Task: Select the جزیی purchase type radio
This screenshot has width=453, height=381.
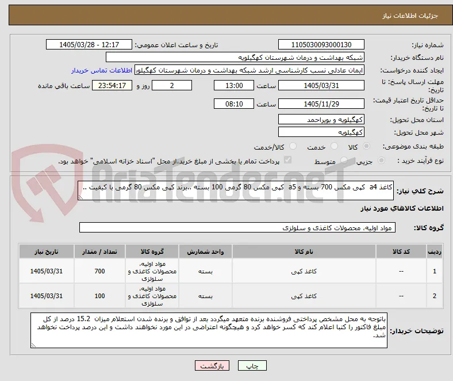Action: [381, 161]
